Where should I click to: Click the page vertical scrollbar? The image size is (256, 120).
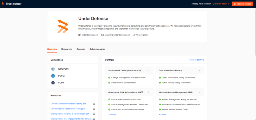pyautogui.click(x=255, y=33)
